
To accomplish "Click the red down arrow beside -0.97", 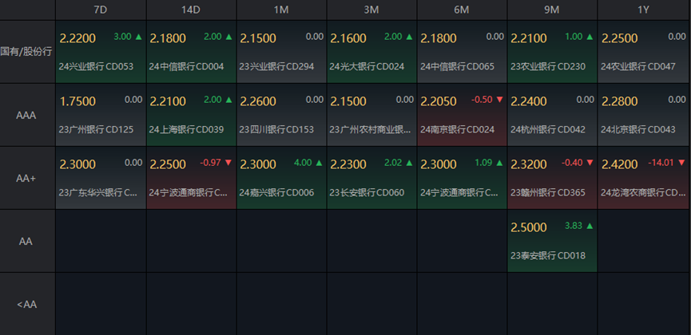I will click(x=229, y=163).
